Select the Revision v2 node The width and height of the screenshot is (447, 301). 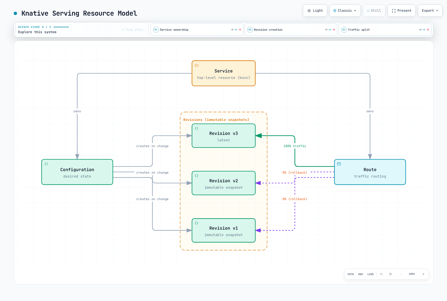[223, 183]
